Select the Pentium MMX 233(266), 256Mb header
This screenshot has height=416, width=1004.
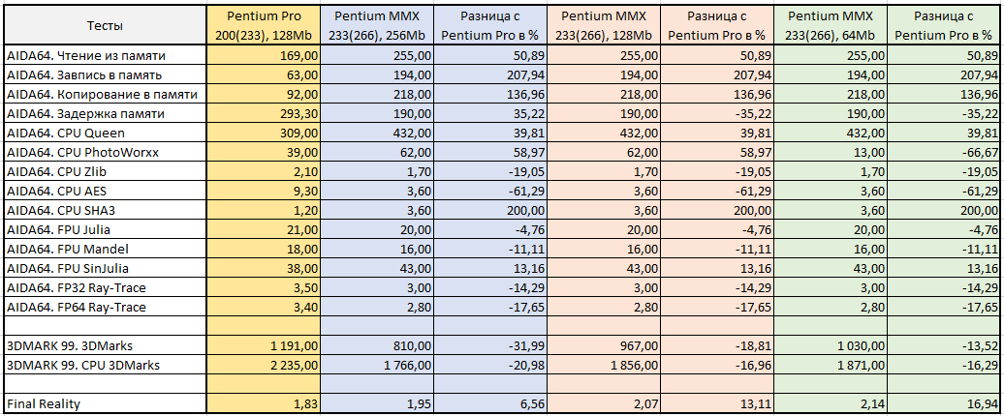(377, 25)
